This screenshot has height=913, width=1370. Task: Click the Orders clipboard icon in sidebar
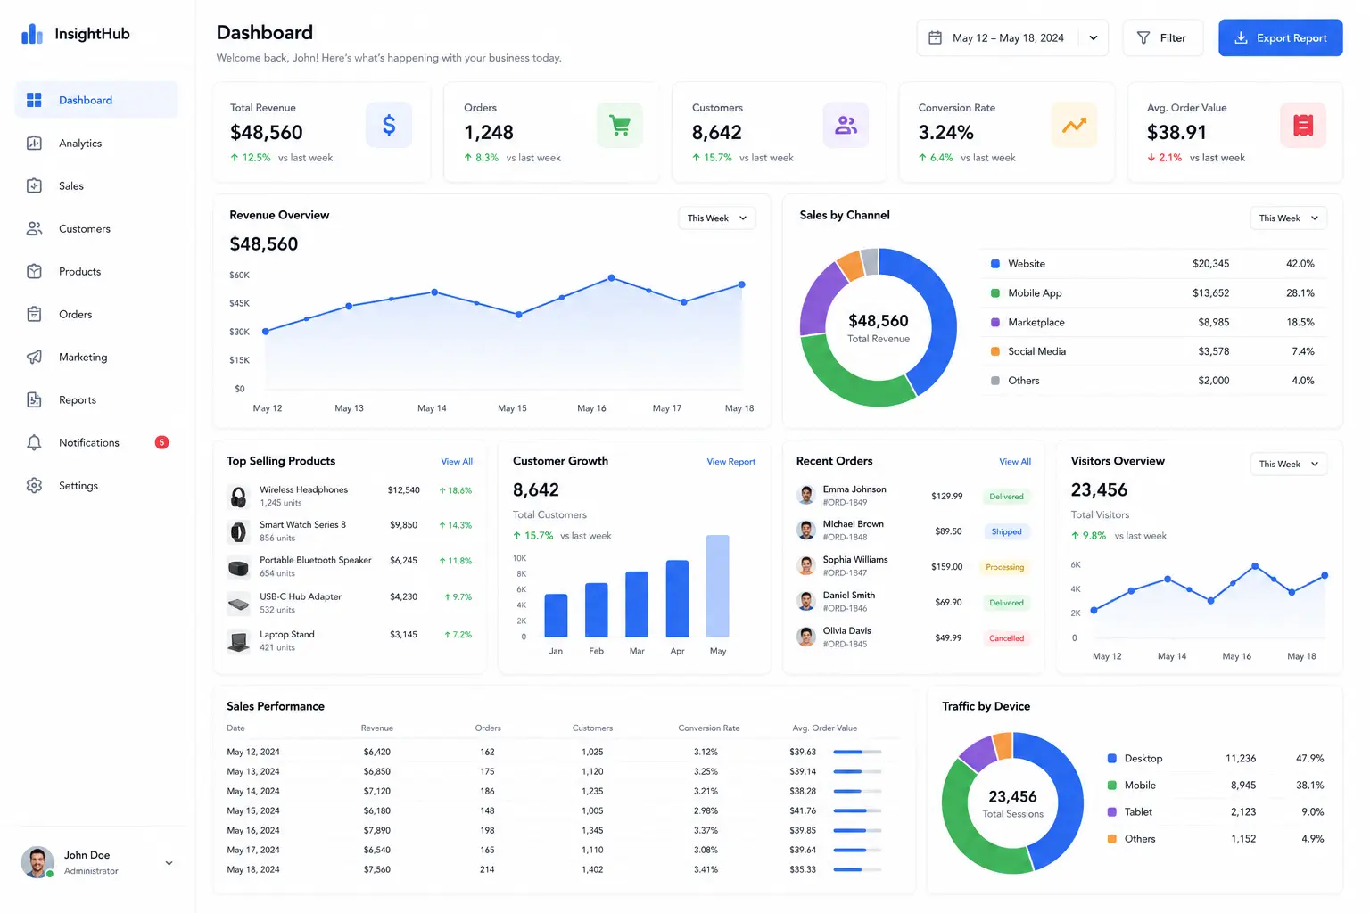pyautogui.click(x=34, y=314)
